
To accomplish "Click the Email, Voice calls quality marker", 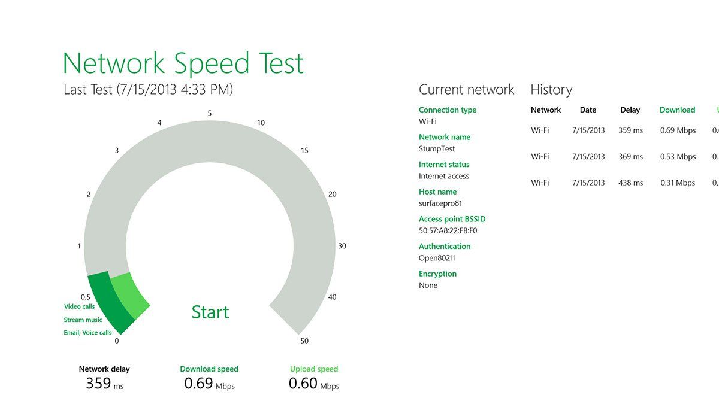I will tap(87, 332).
